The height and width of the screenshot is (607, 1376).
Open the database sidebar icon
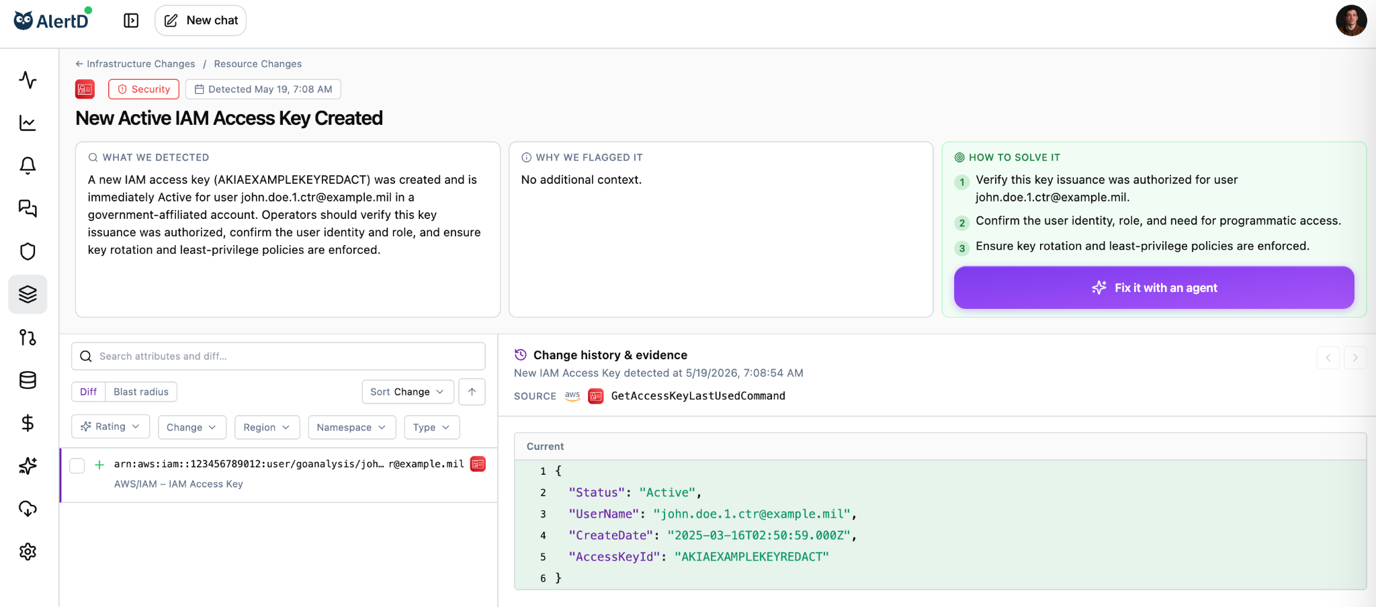(x=28, y=380)
